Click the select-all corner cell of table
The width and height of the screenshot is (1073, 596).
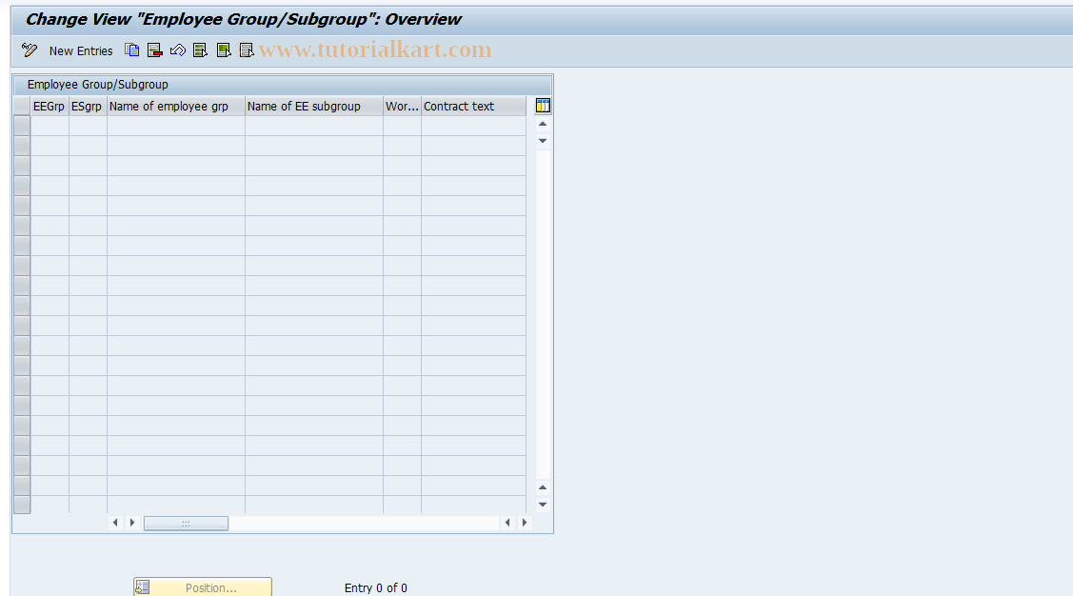[22, 106]
